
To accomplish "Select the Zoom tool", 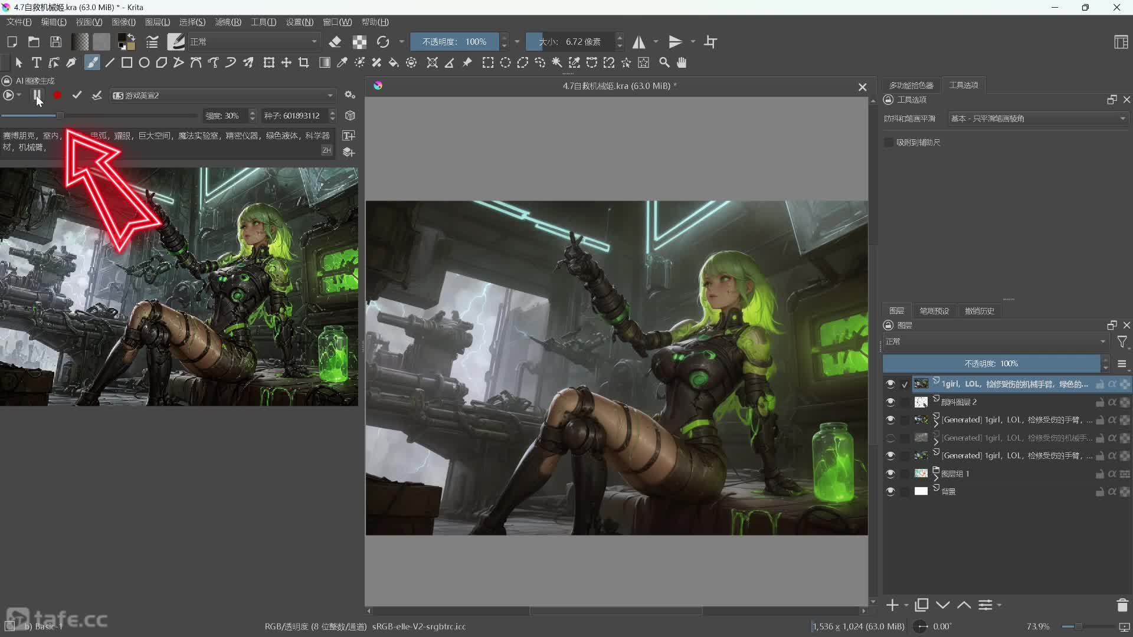I will coord(664,63).
